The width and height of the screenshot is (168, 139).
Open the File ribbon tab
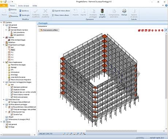click(x=4, y=5)
